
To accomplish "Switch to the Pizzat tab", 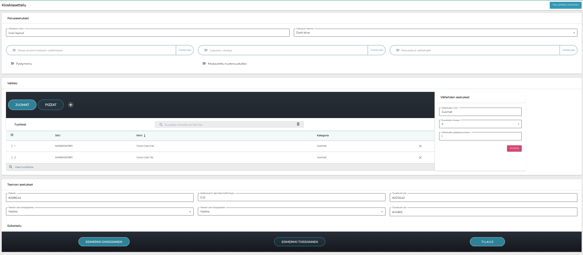I will coord(51,105).
